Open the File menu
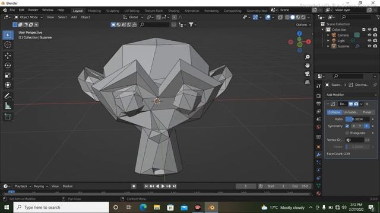Screen dimensions: 380x213 tap(12, 10)
